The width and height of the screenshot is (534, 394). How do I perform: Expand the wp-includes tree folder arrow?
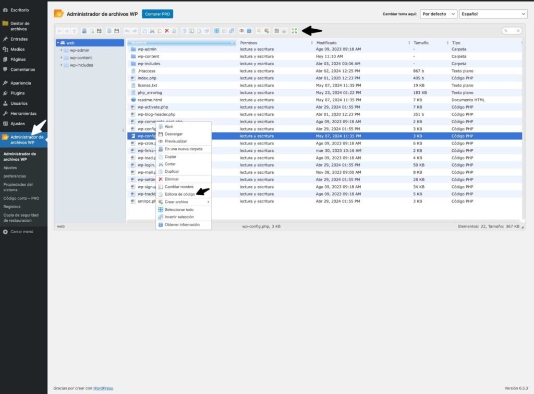click(62, 65)
